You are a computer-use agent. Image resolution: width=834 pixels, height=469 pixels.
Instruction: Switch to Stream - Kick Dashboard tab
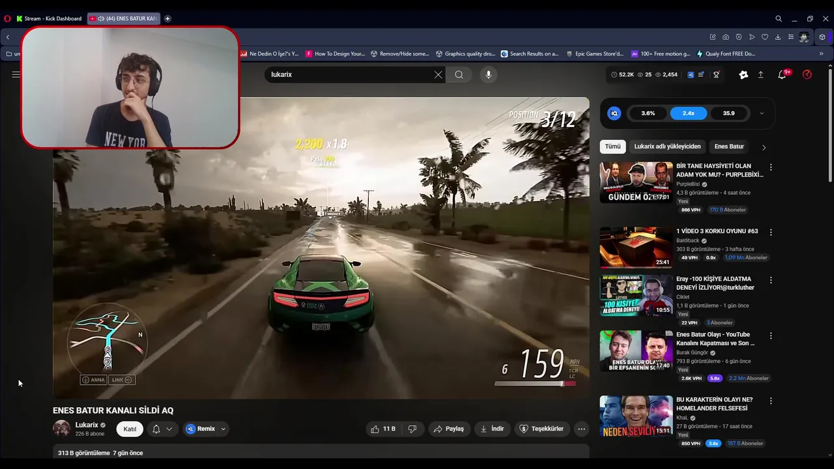tap(49, 18)
